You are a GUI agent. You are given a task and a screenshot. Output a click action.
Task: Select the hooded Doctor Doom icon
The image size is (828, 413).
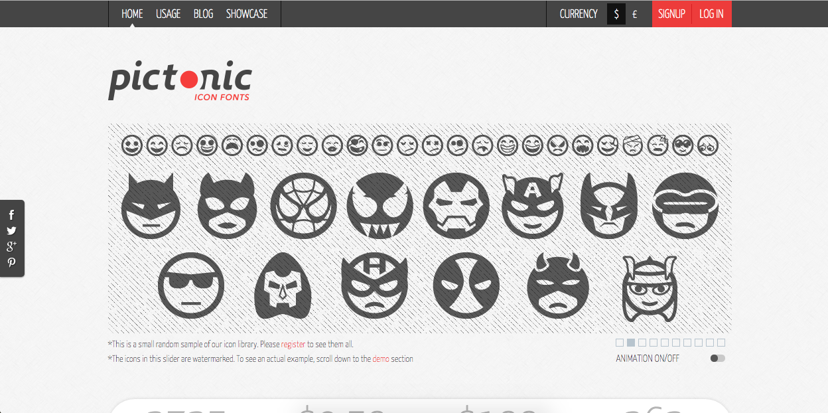[x=283, y=286]
